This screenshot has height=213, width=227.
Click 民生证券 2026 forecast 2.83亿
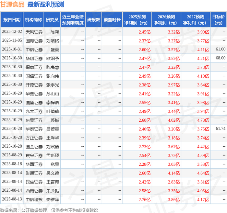pyautogui.click(x=174, y=182)
